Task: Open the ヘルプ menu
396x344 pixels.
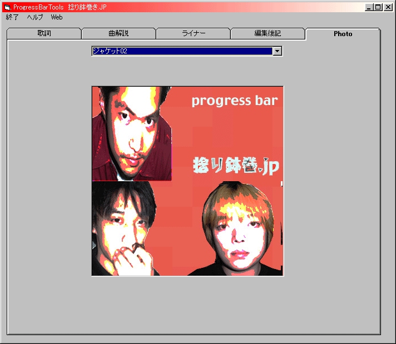Action: pyautogui.click(x=35, y=17)
